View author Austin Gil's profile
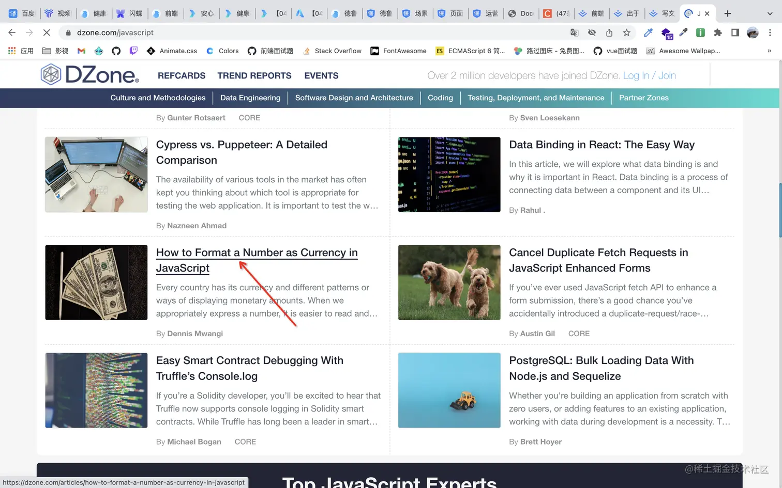The width and height of the screenshot is (782, 488). click(537, 334)
